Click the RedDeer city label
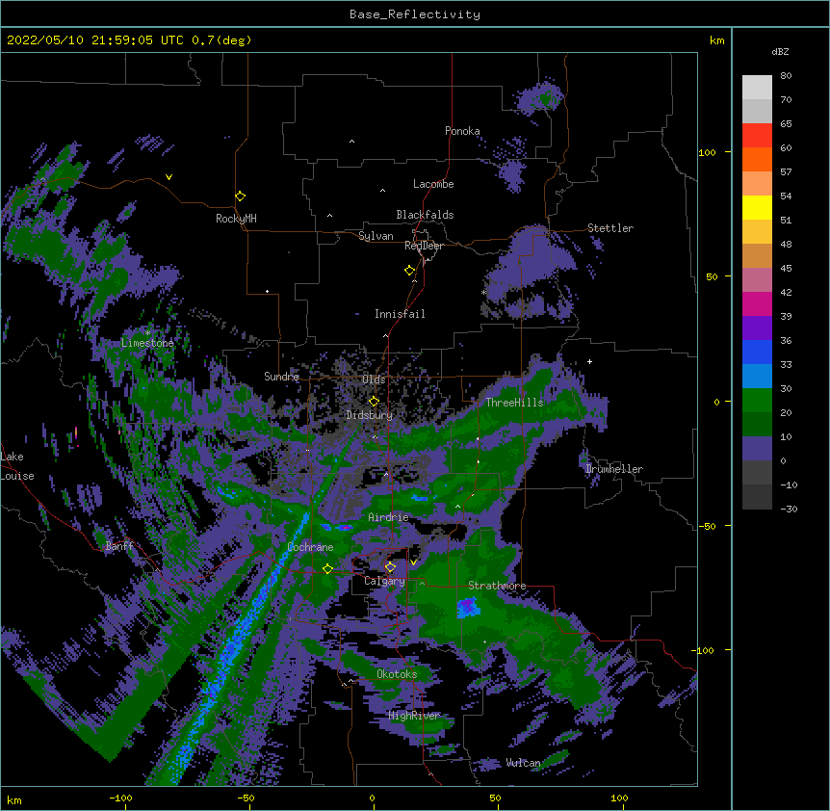This screenshot has width=830, height=811. coord(424,246)
